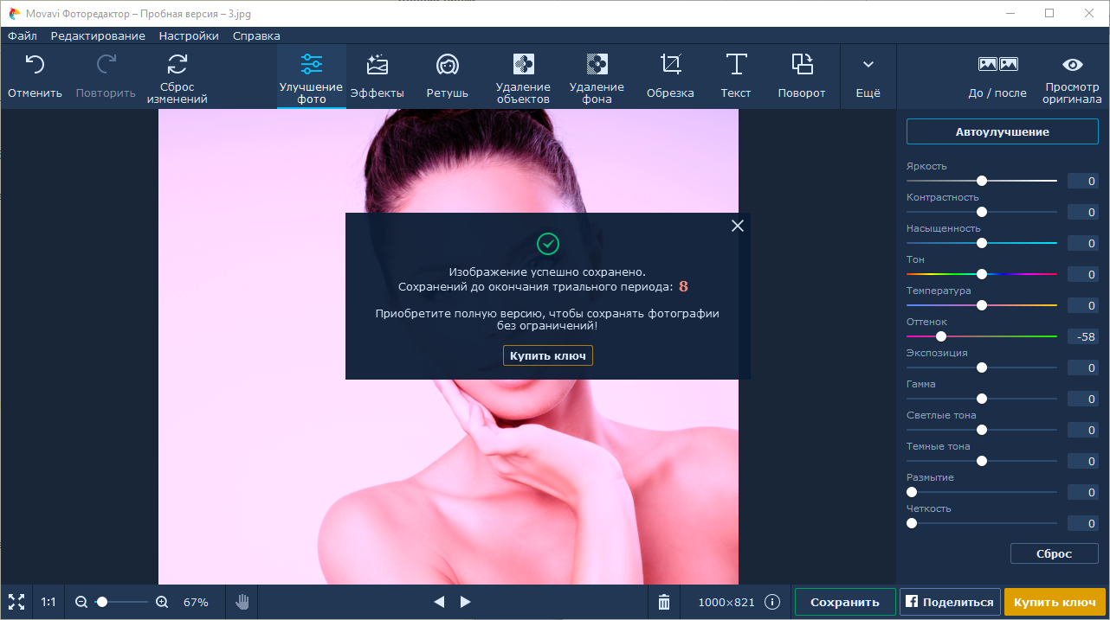Click the bottom zoom slider handle

coord(102,602)
